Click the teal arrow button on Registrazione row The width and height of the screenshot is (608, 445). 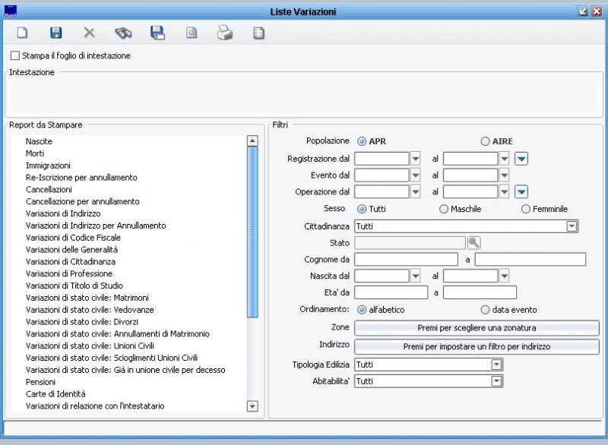[x=521, y=159]
